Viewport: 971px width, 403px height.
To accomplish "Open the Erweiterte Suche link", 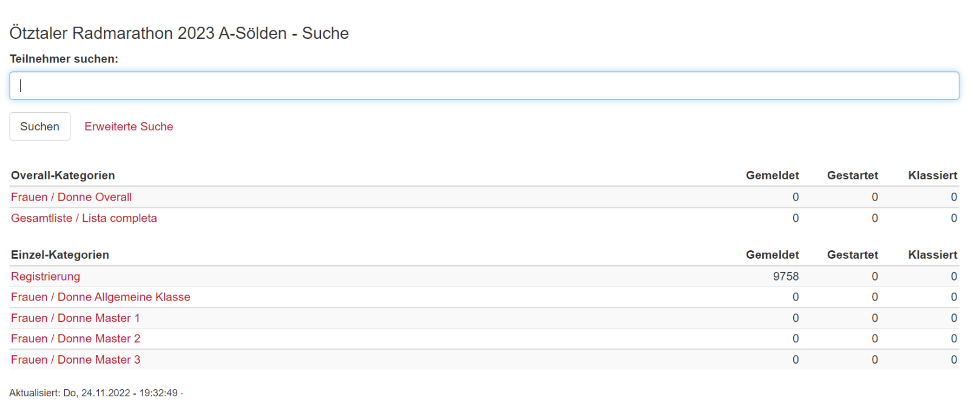I will click(129, 127).
